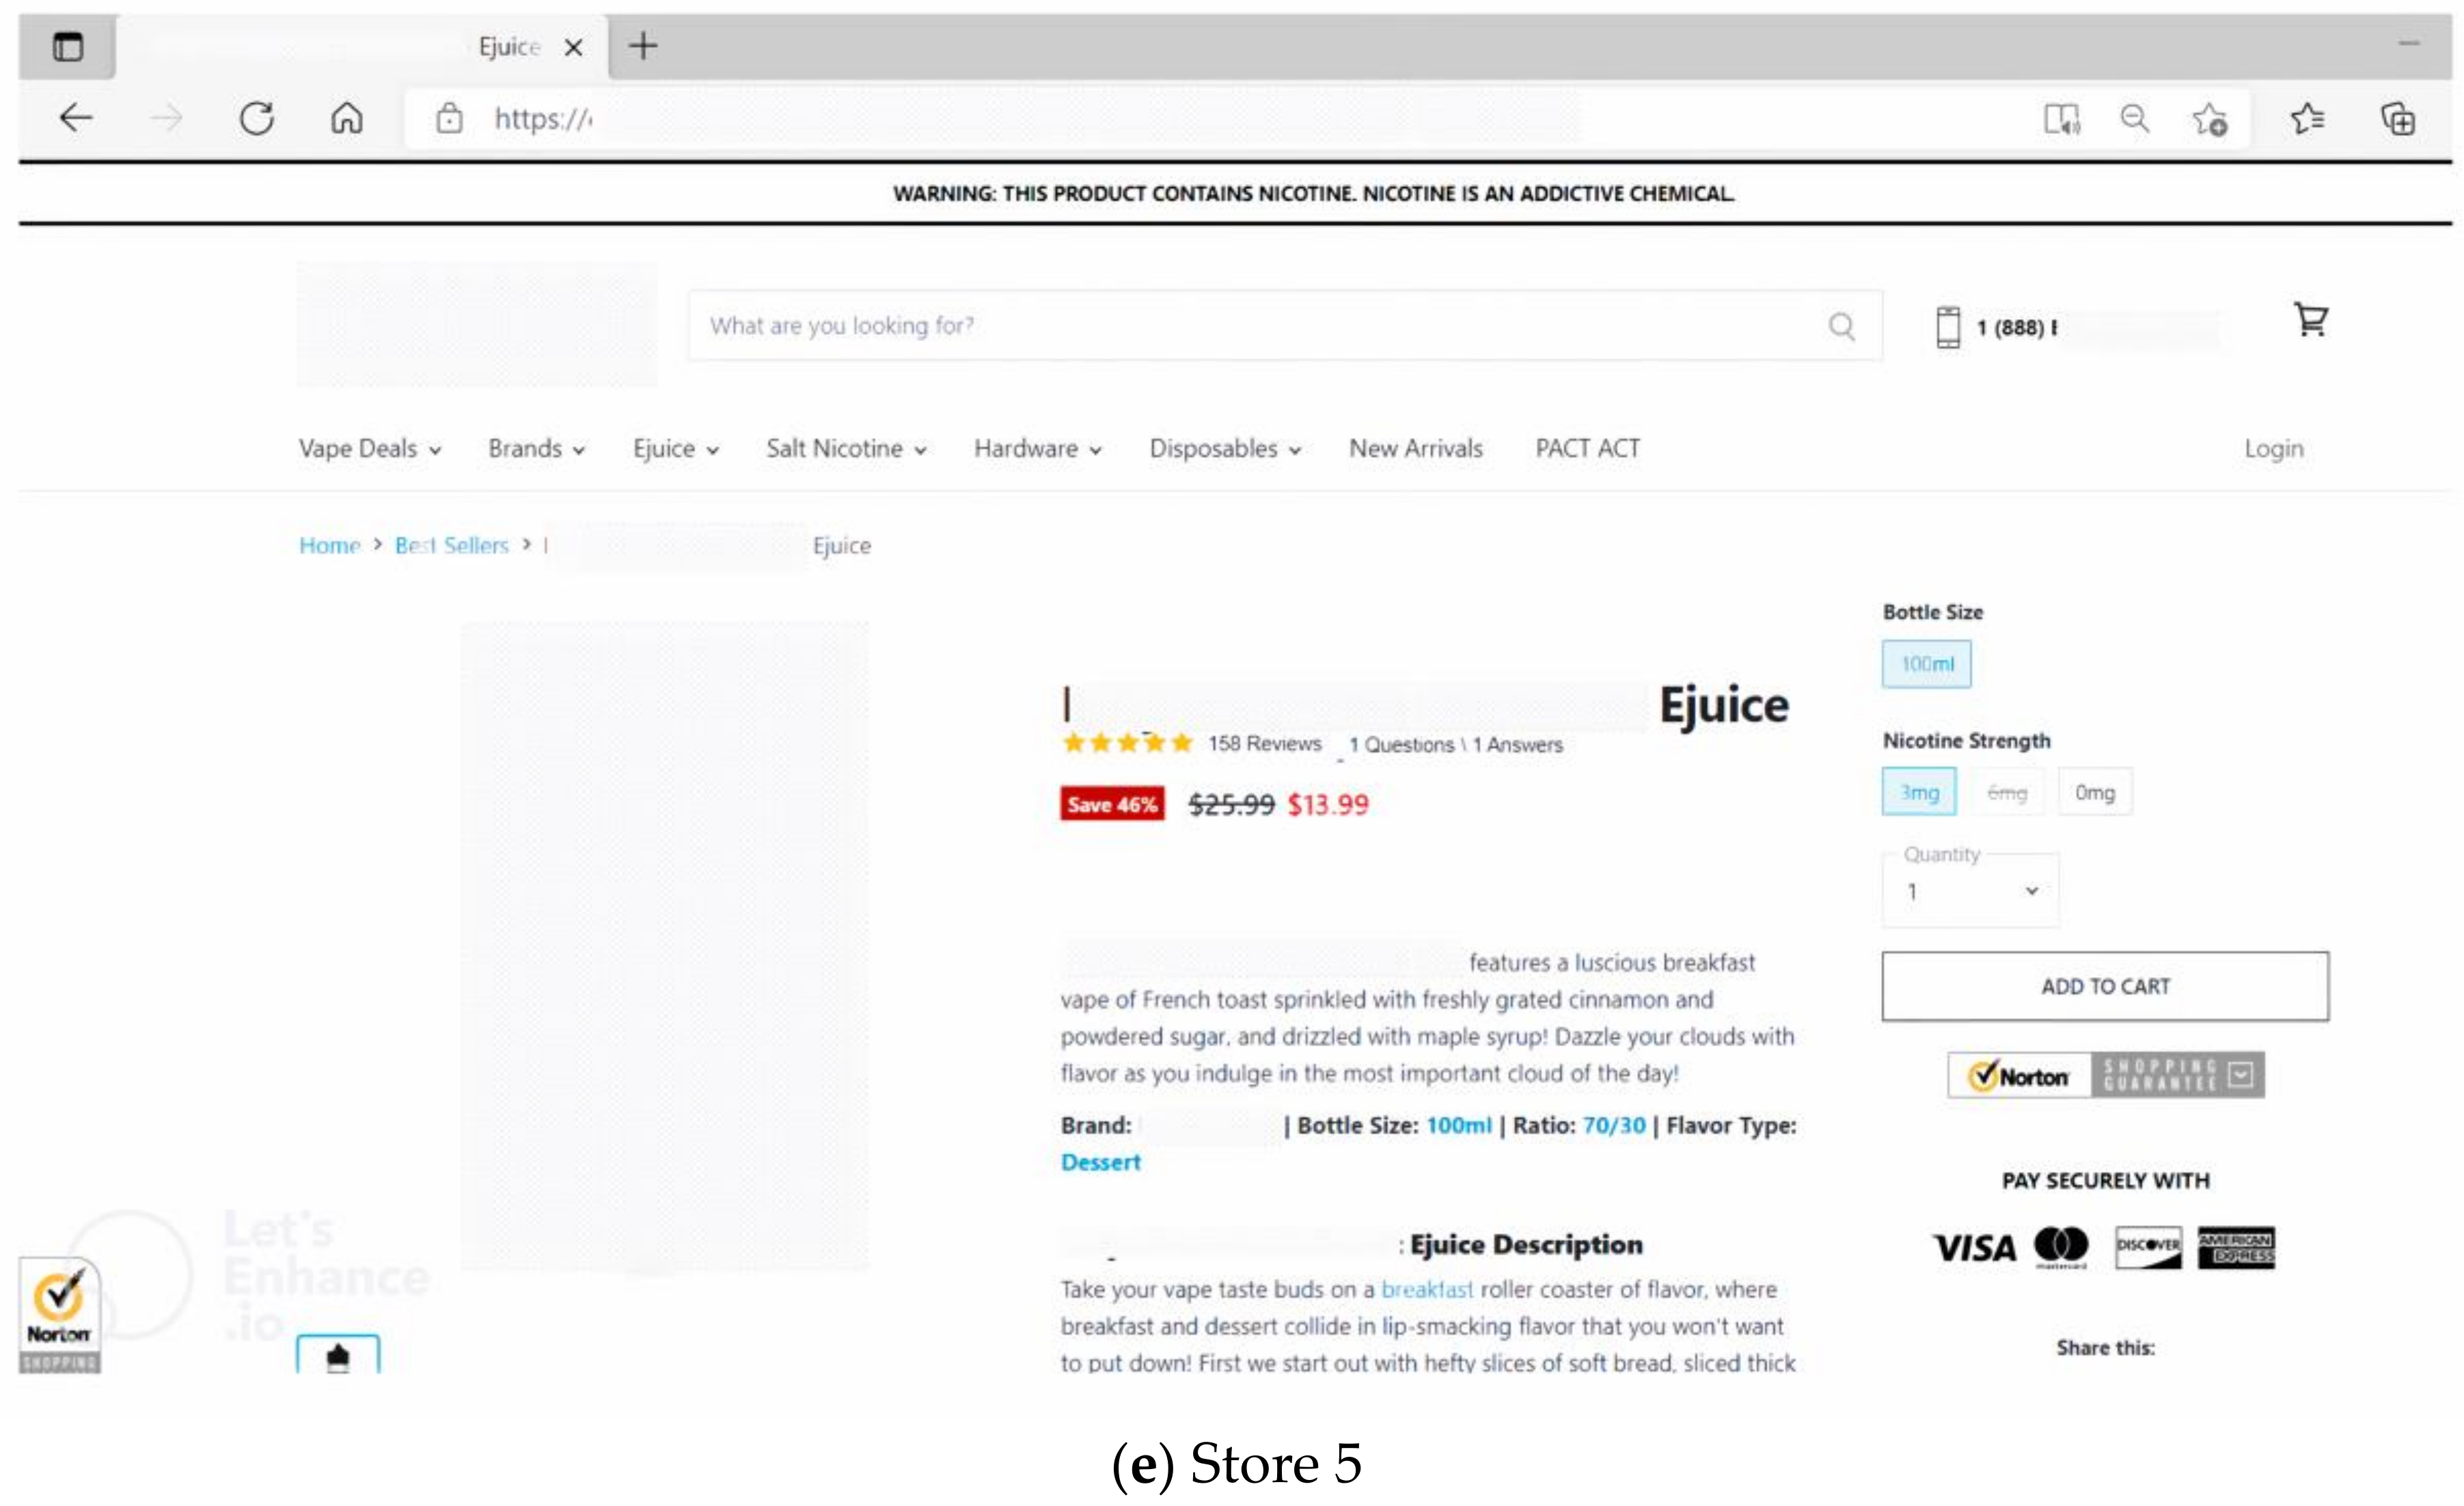2464x1506 pixels.
Task: Open the New Arrivals menu item
Action: coord(1415,449)
